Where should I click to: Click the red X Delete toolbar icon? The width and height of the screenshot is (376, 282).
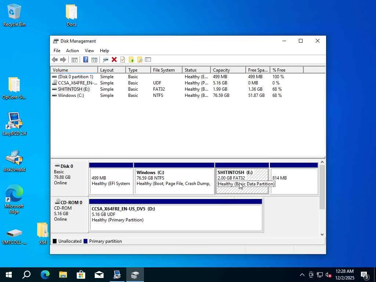114,60
